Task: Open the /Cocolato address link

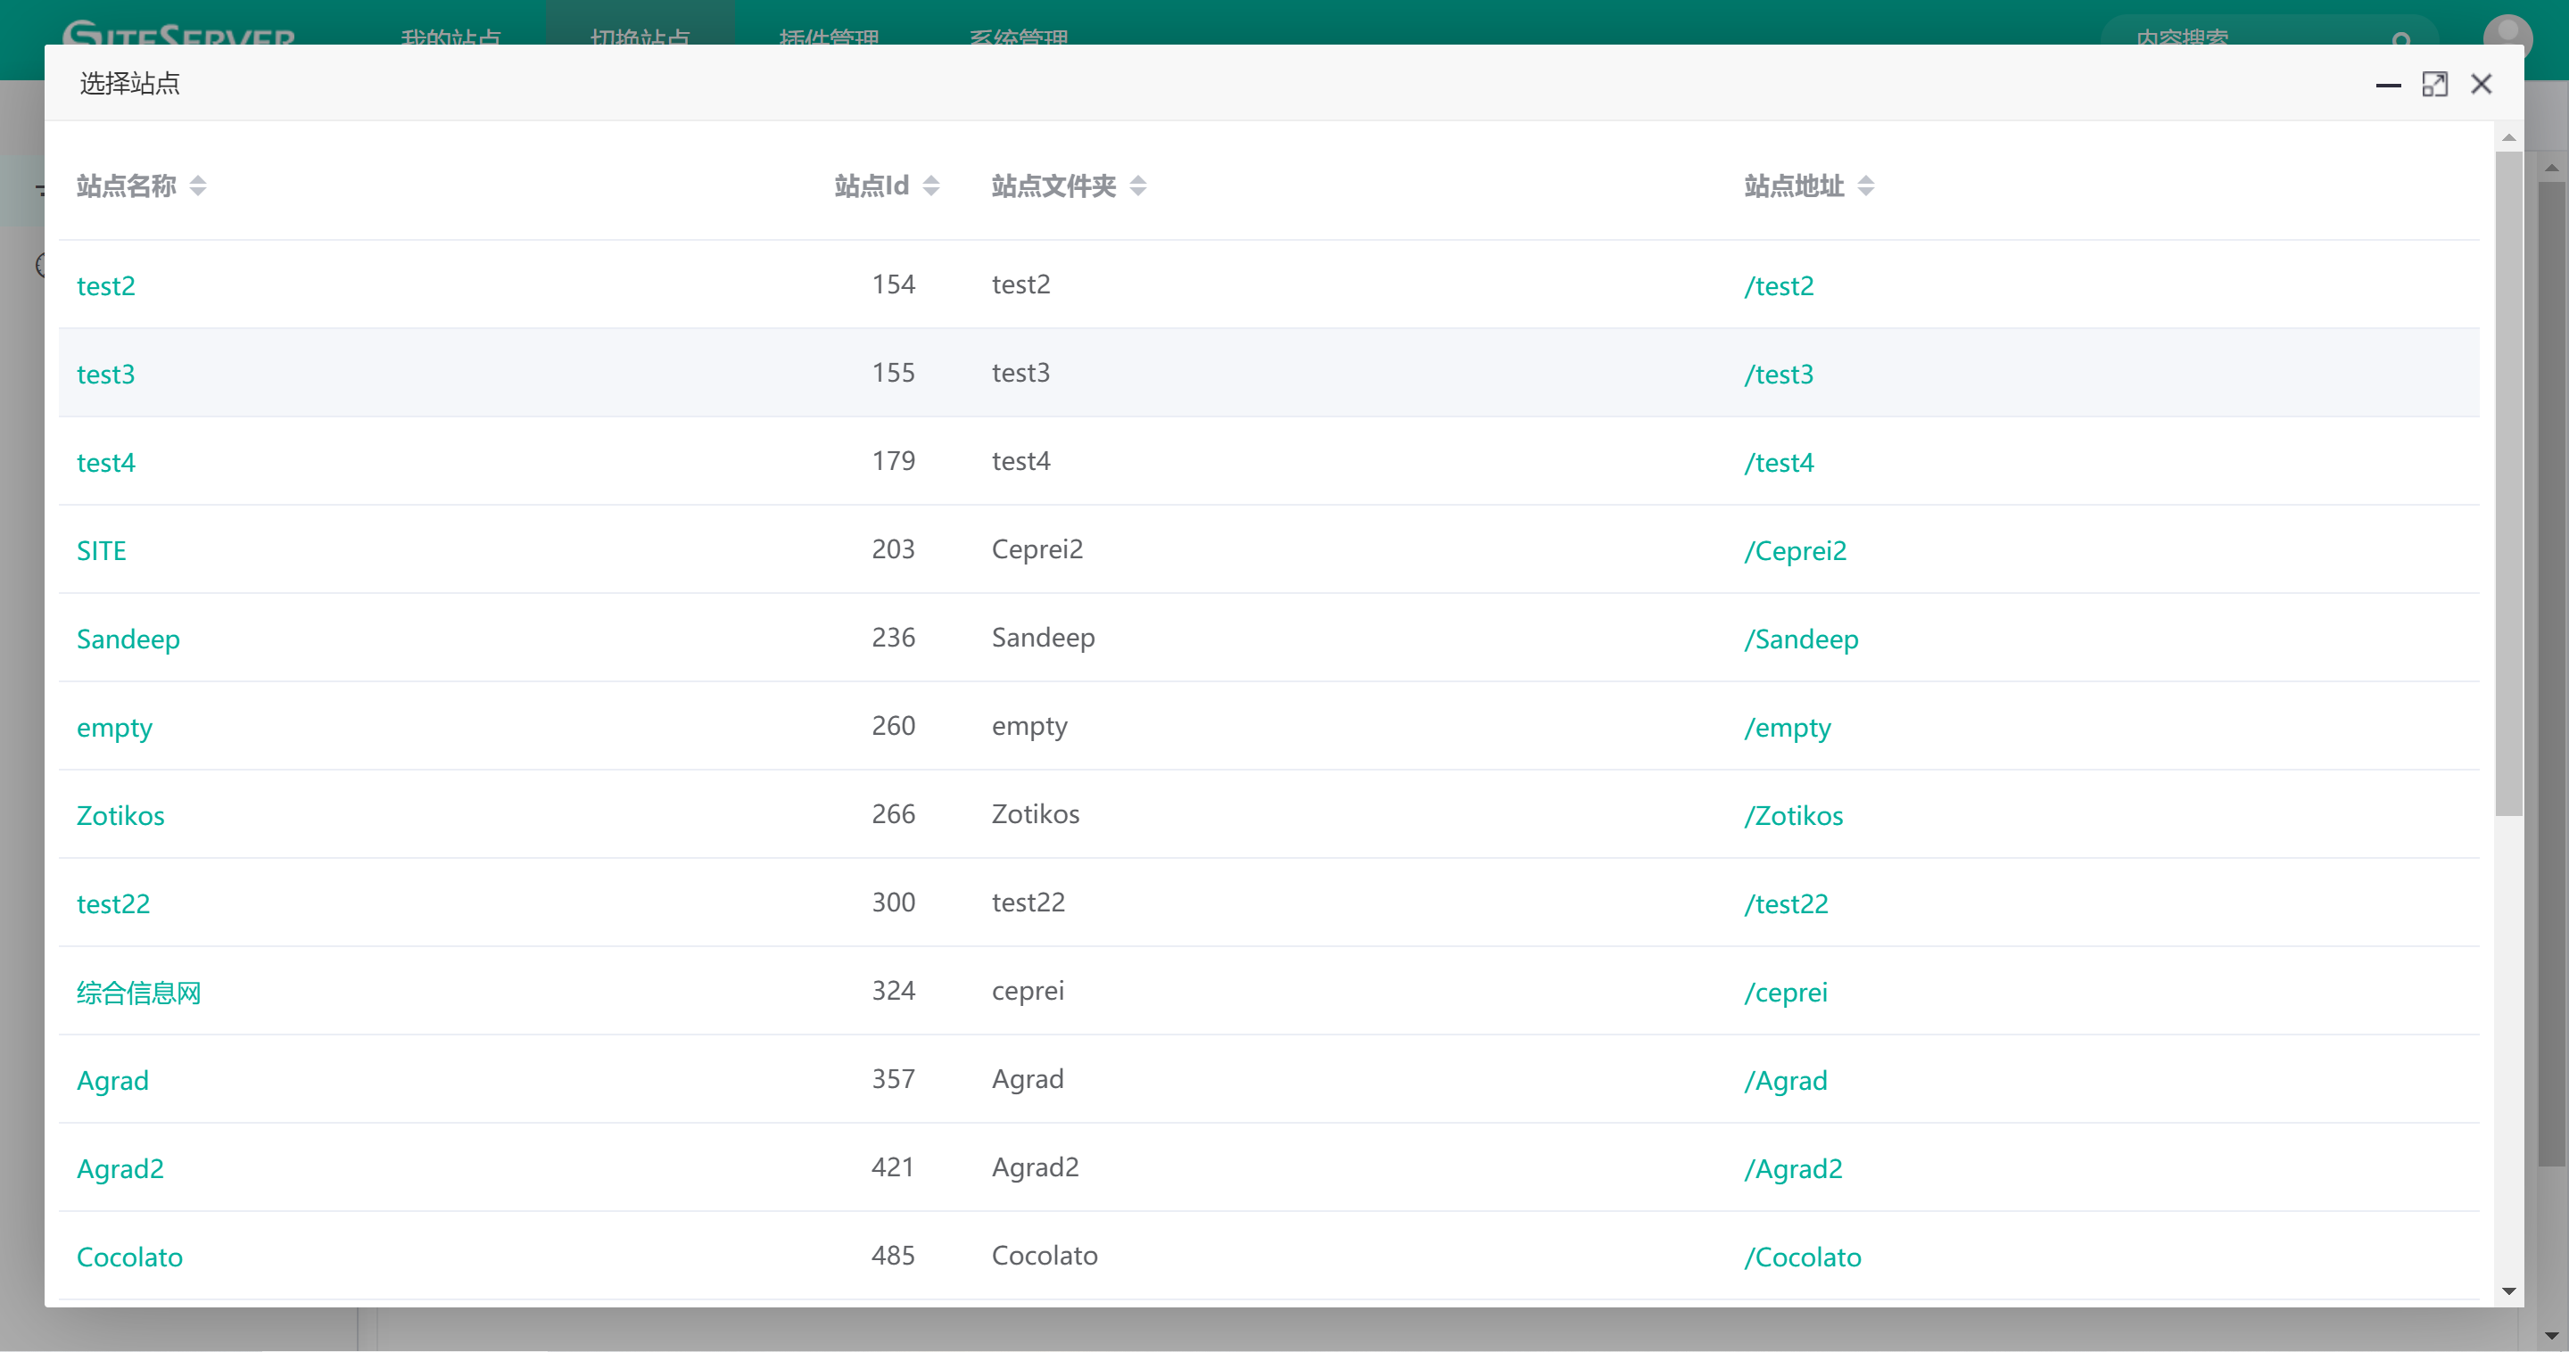Action: [x=1802, y=1257]
